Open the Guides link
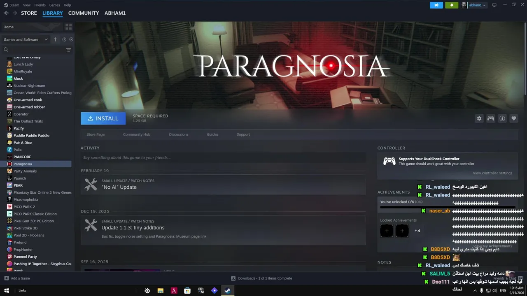This screenshot has width=527, height=296. (x=212, y=134)
